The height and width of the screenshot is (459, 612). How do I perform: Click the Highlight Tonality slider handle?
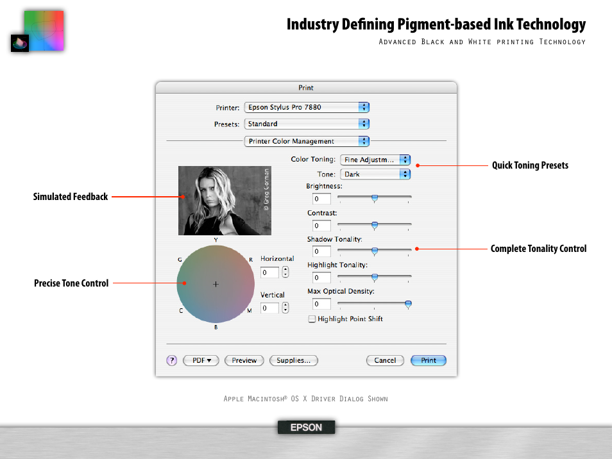tap(375, 278)
